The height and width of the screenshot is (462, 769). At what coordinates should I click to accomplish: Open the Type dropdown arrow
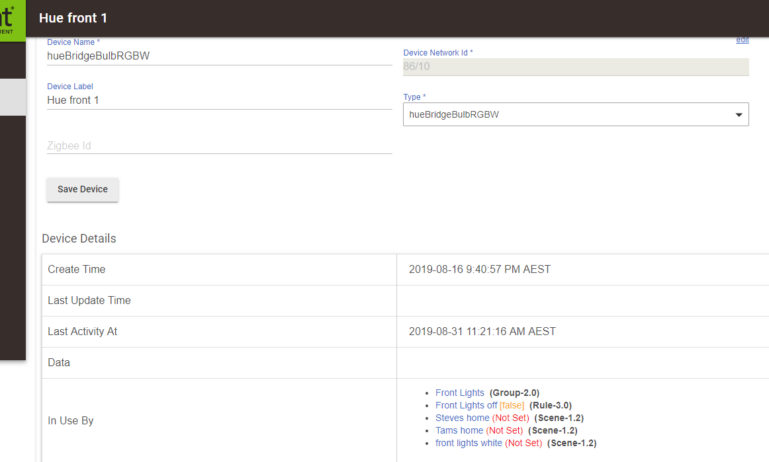tap(739, 114)
